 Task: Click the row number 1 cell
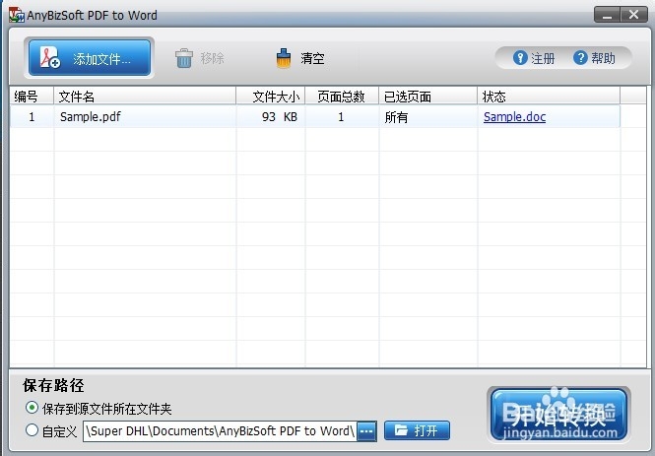[32, 116]
